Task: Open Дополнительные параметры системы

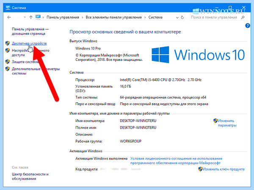Action: 36,71
